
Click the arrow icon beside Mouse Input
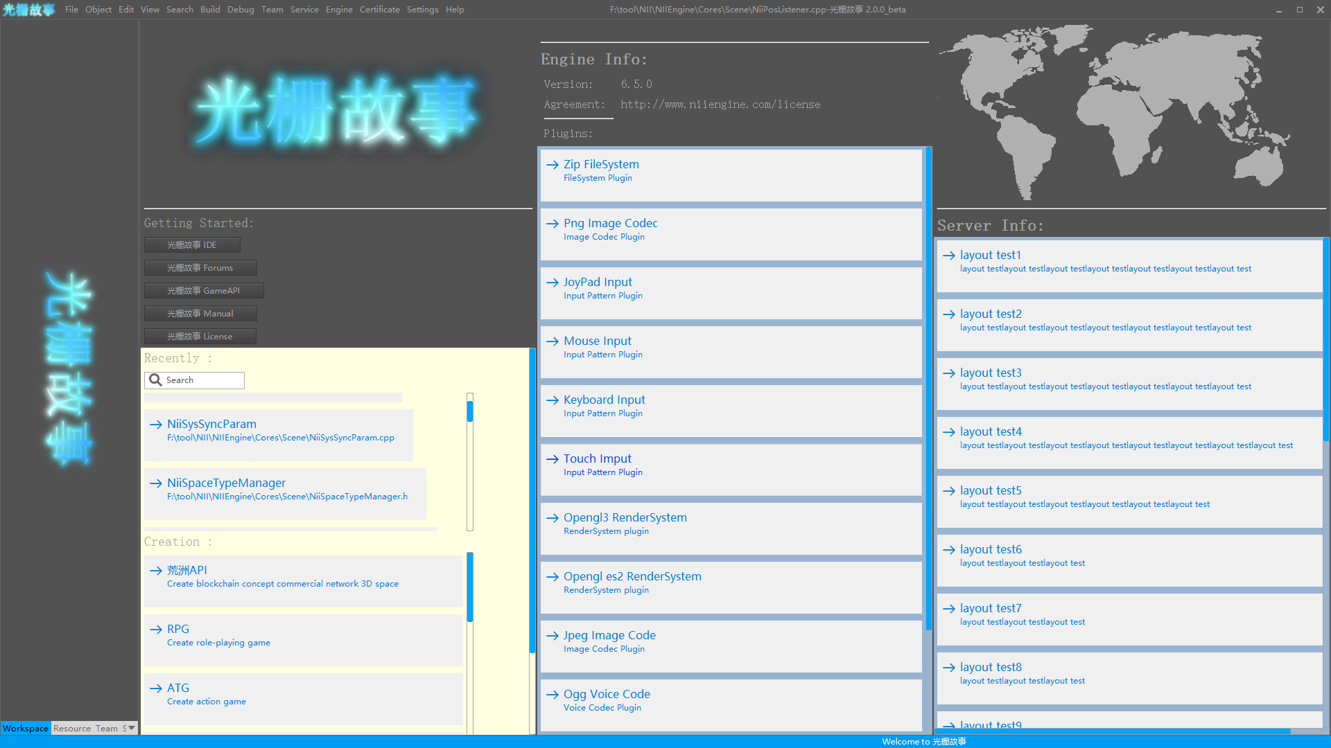tap(553, 341)
